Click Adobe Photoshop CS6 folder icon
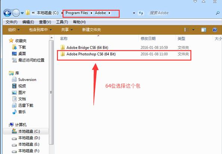222x154 pixels. pyautogui.click(x=62, y=54)
